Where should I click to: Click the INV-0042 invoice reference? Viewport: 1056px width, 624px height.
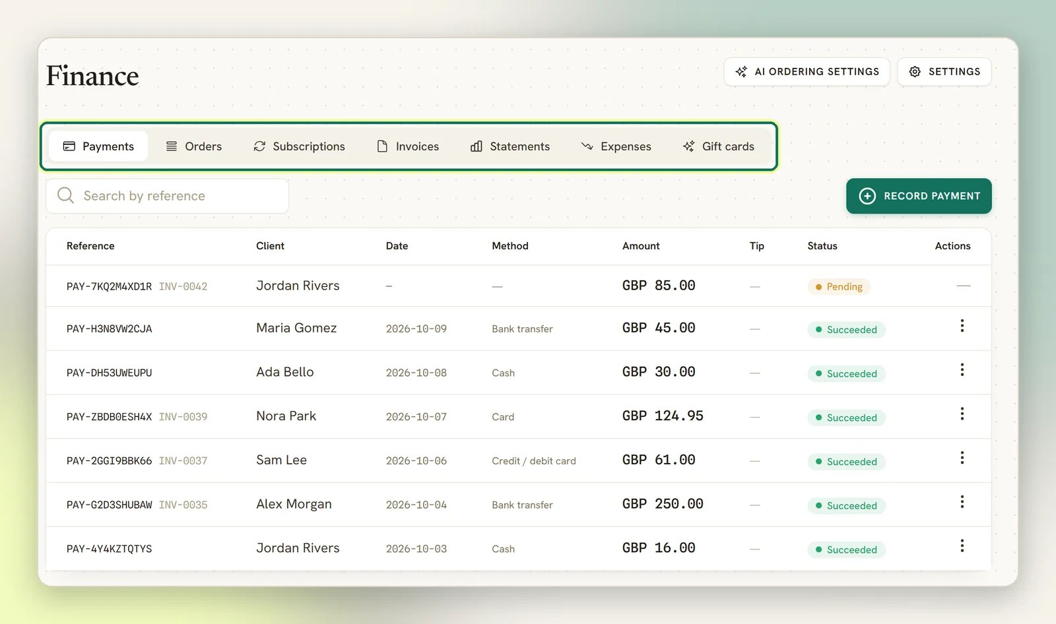coord(183,286)
